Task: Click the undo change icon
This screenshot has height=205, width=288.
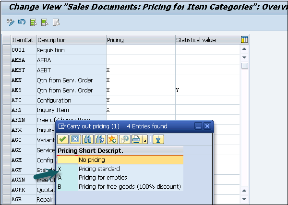Action: tap(22, 22)
